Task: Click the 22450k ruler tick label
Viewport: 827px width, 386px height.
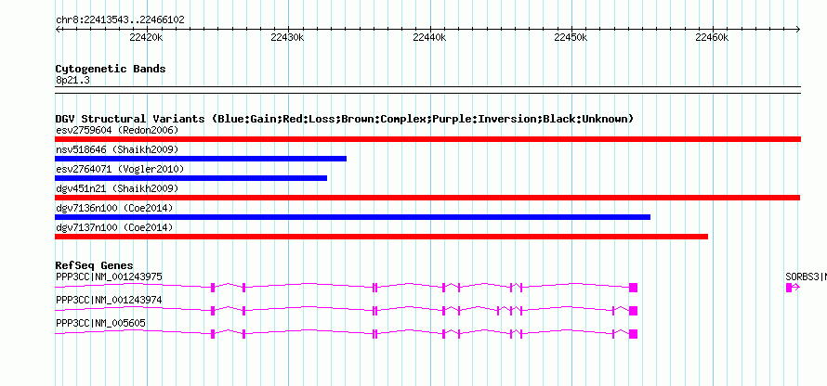Action: point(571,37)
